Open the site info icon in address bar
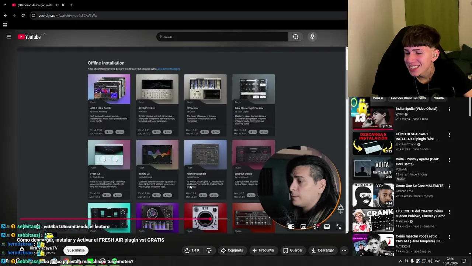The image size is (472, 266). pos(34,16)
